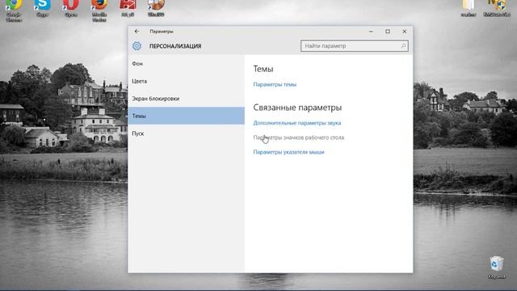Close the Параметры window

tap(404, 32)
